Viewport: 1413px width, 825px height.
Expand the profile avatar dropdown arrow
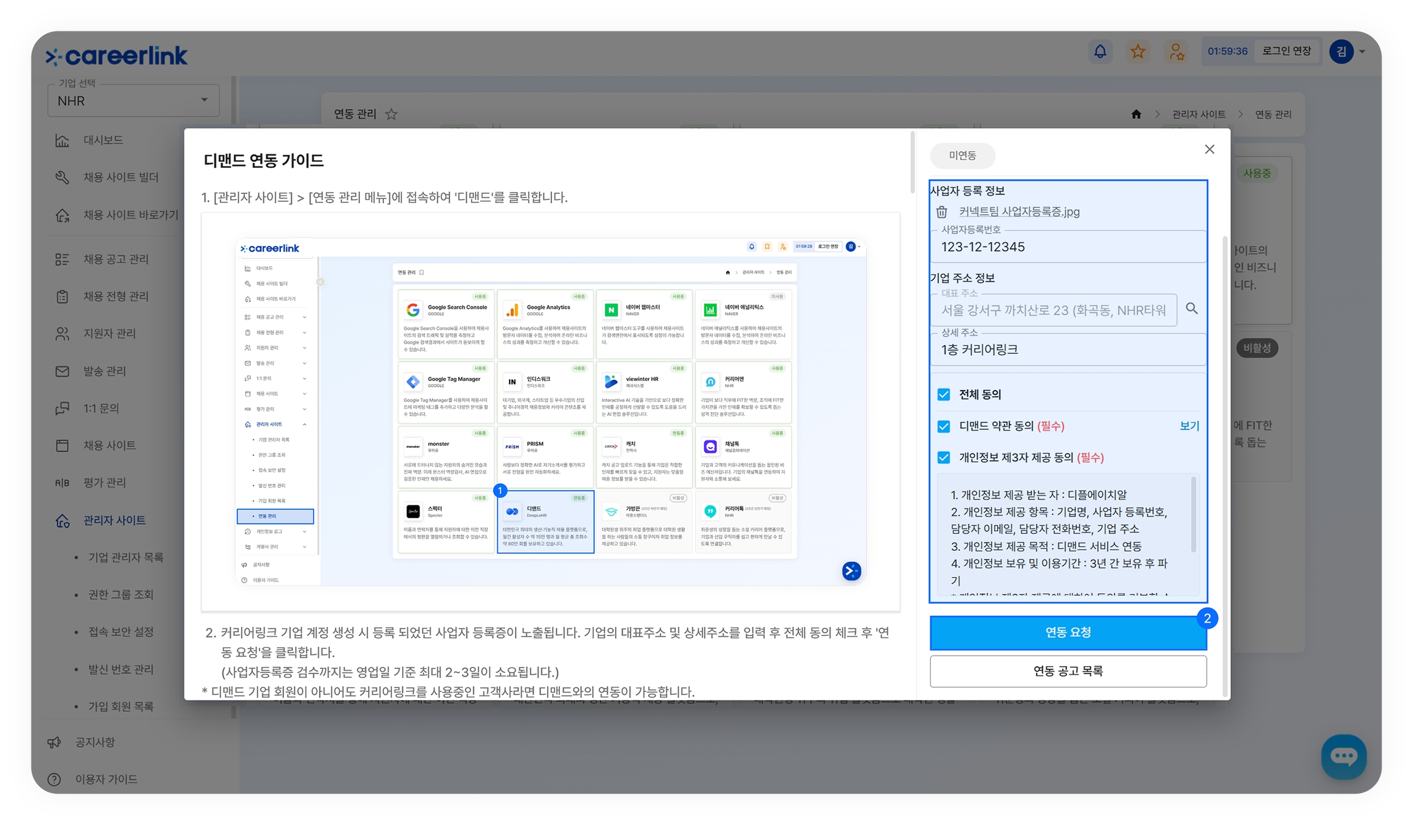[1362, 52]
